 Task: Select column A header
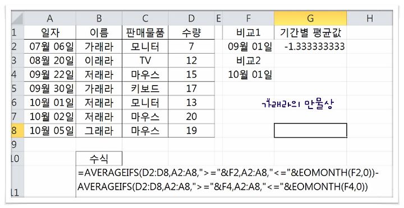point(50,18)
